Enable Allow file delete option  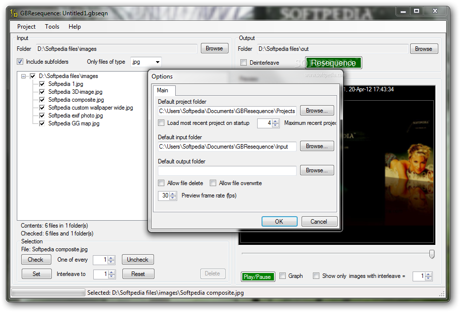[x=161, y=183]
